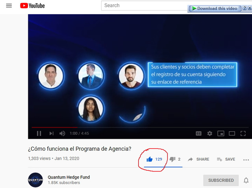
Task: Open Quantum Hedge Fund channel avatar
Action: (x=35, y=180)
